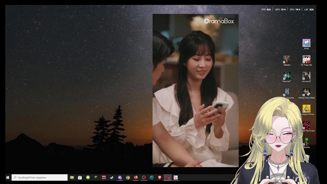Viewport: 327px width, 184px height.
Task: Open Steam from the taskbar
Action: [112, 178]
